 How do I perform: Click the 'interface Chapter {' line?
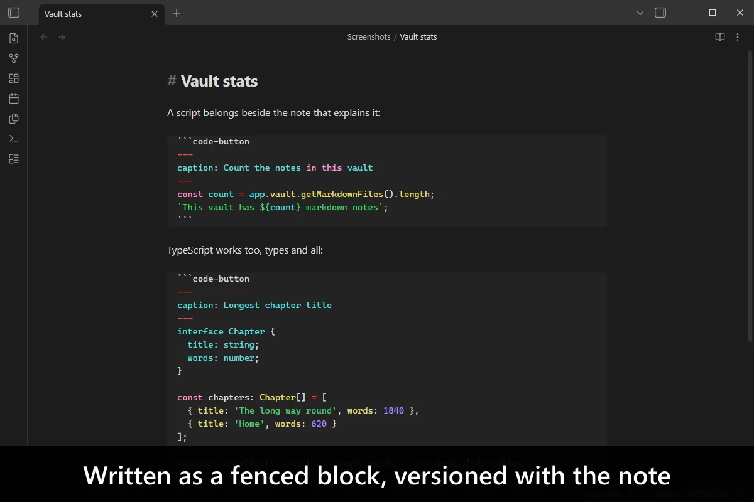226,331
